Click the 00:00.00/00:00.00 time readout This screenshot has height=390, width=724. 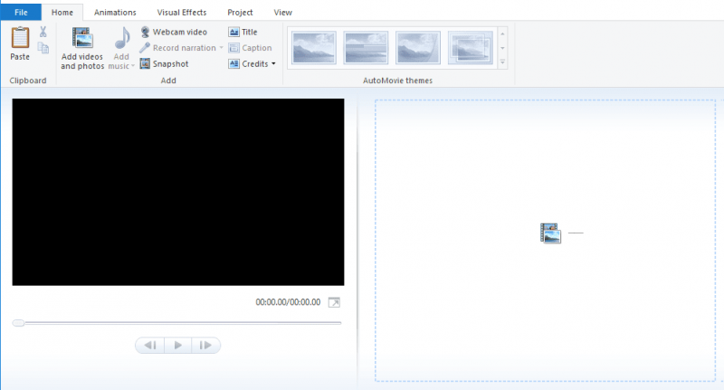tap(288, 302)
